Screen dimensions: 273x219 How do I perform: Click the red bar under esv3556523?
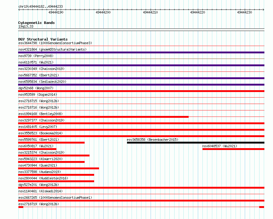[141, 136]
